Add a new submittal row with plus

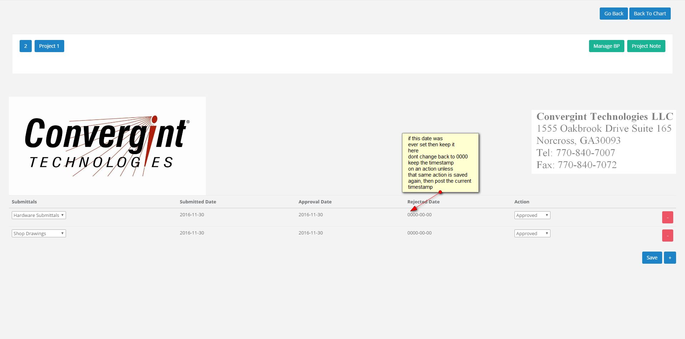[x=670, y=258]
